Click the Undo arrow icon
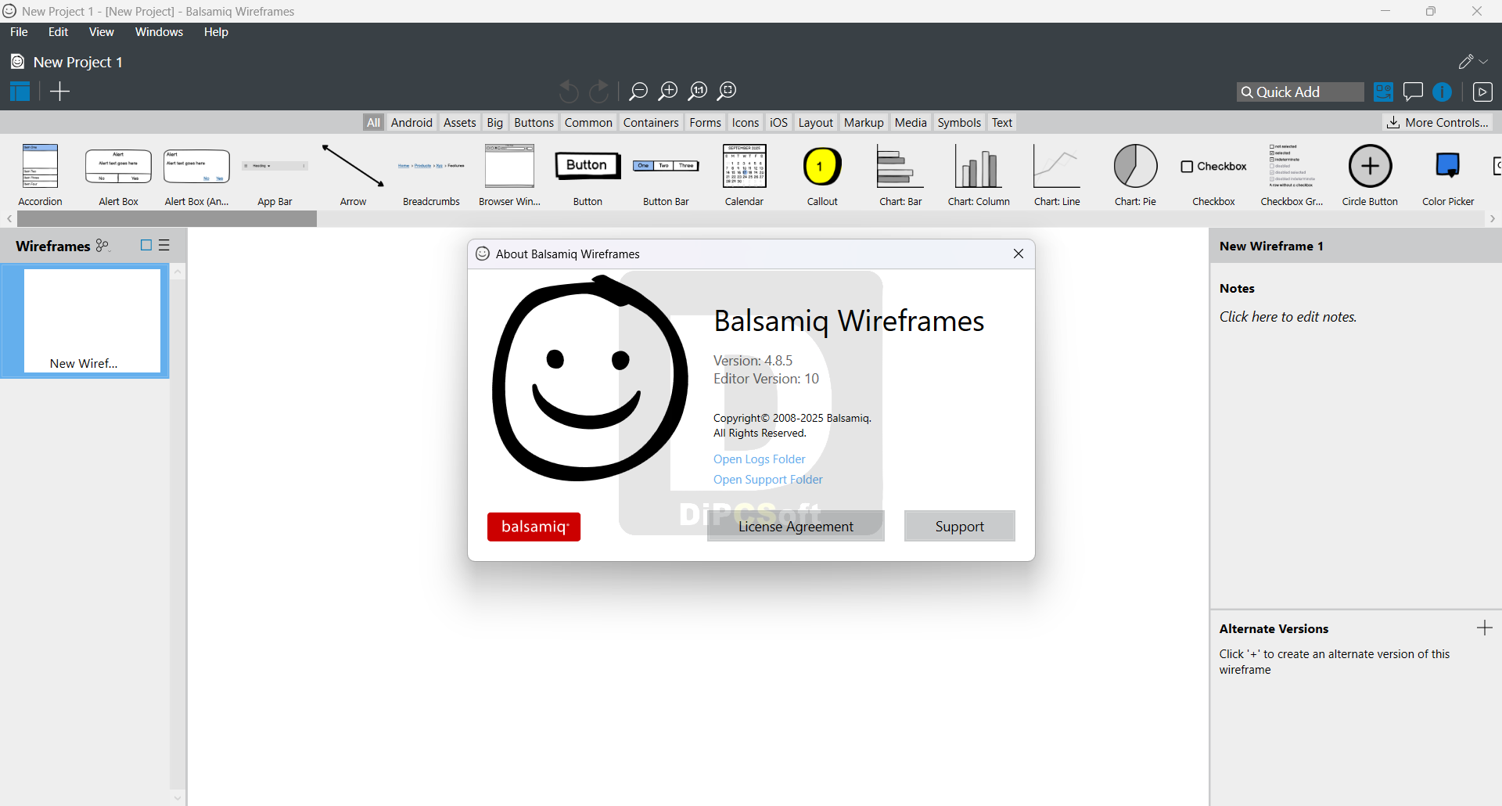Screen dimensions: 1502x806 569,92
